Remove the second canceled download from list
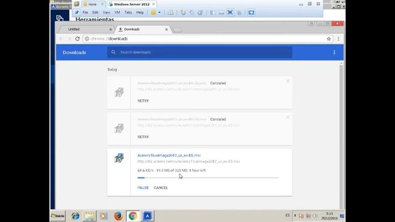Image resolution: width=395 pixels, height=222 pixels. point(288,117)
